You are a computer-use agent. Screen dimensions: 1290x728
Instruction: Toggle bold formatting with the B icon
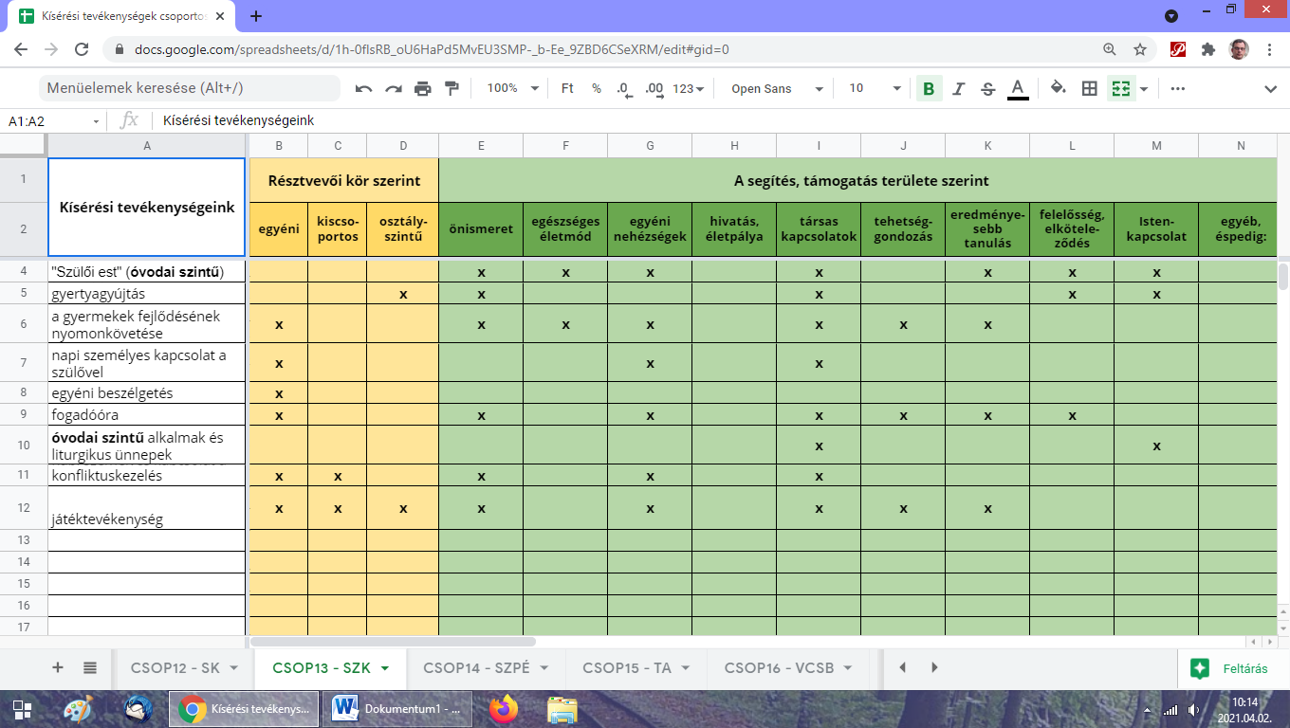click(929, 88)
